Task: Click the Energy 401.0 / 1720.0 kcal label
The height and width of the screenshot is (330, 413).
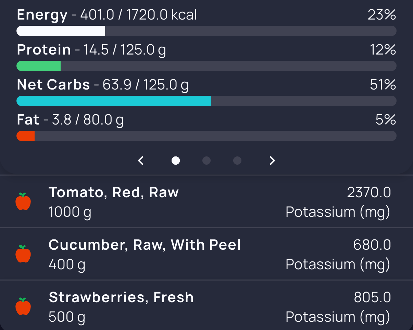Action: (x=107, y=15)
